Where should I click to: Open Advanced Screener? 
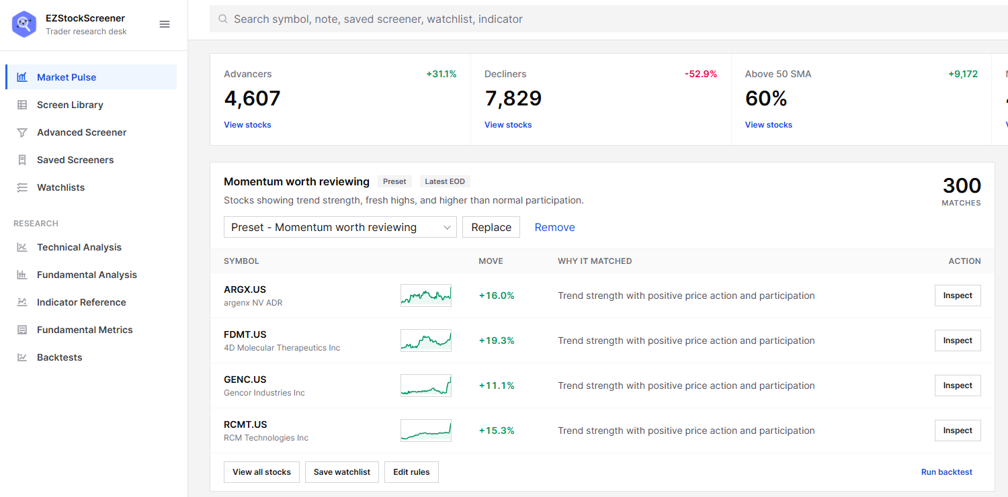pos(91,132)
